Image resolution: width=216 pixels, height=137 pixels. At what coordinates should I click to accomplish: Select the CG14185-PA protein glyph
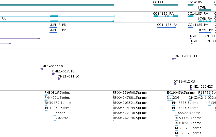click(191, 27)
